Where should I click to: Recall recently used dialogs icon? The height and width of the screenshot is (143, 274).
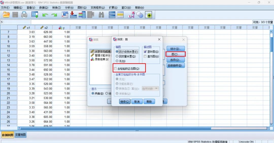tap(35, 15)
